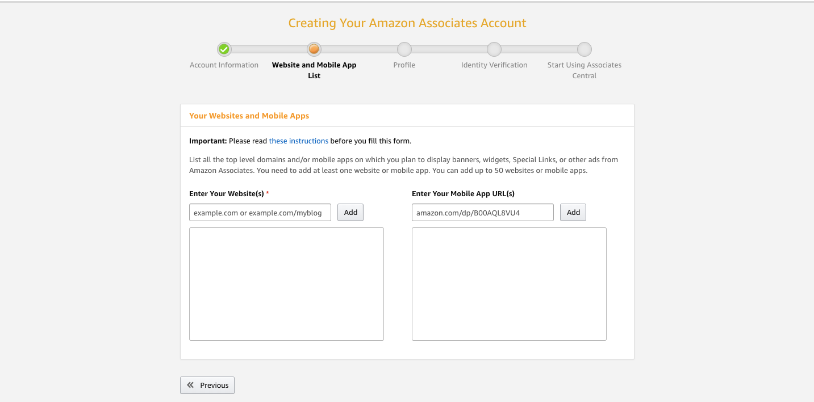814x402 pixels.
Task: Click the Identity Verification step circle
Action: [x=494, y=49]
